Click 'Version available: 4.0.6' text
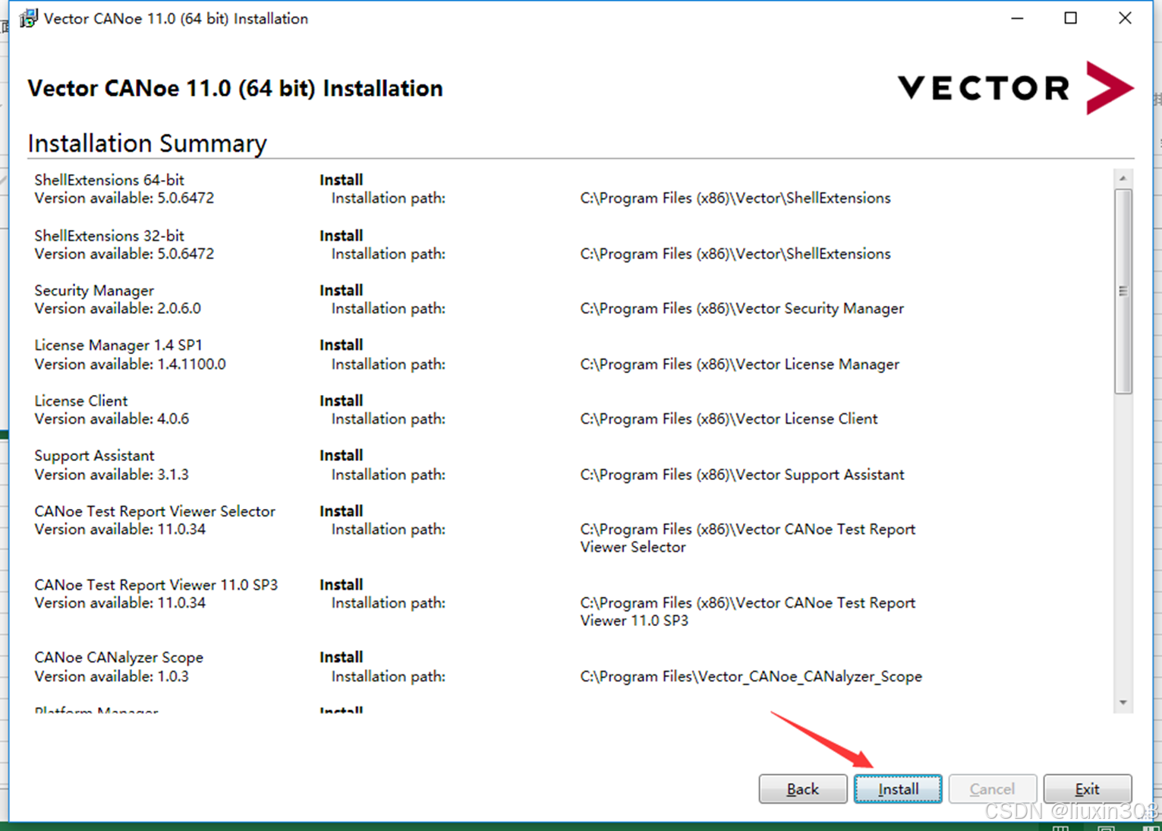Image resolution: width=1162 pixels, height=831 pixels. pyautogui.click(x=112, y=419)
